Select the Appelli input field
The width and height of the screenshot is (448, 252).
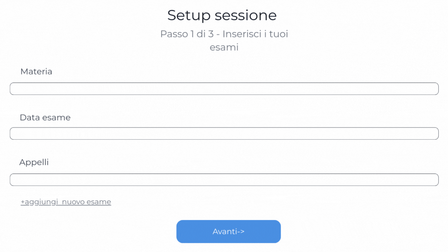pyautogui.click(x=224, y=180)
